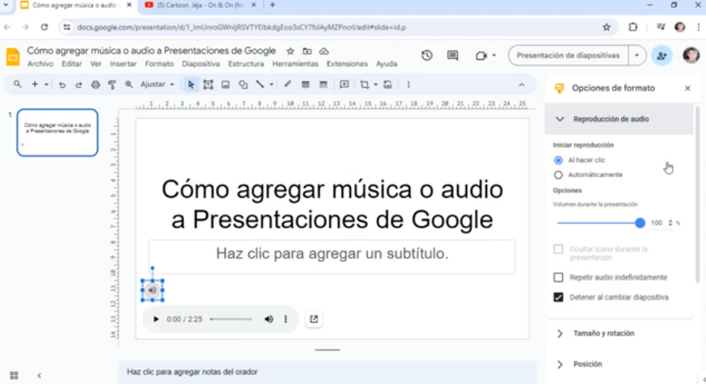The height and width of the screenshot is (384, 706).
Task: Click the volume value 100 field
Action: (x=657, y=223)
